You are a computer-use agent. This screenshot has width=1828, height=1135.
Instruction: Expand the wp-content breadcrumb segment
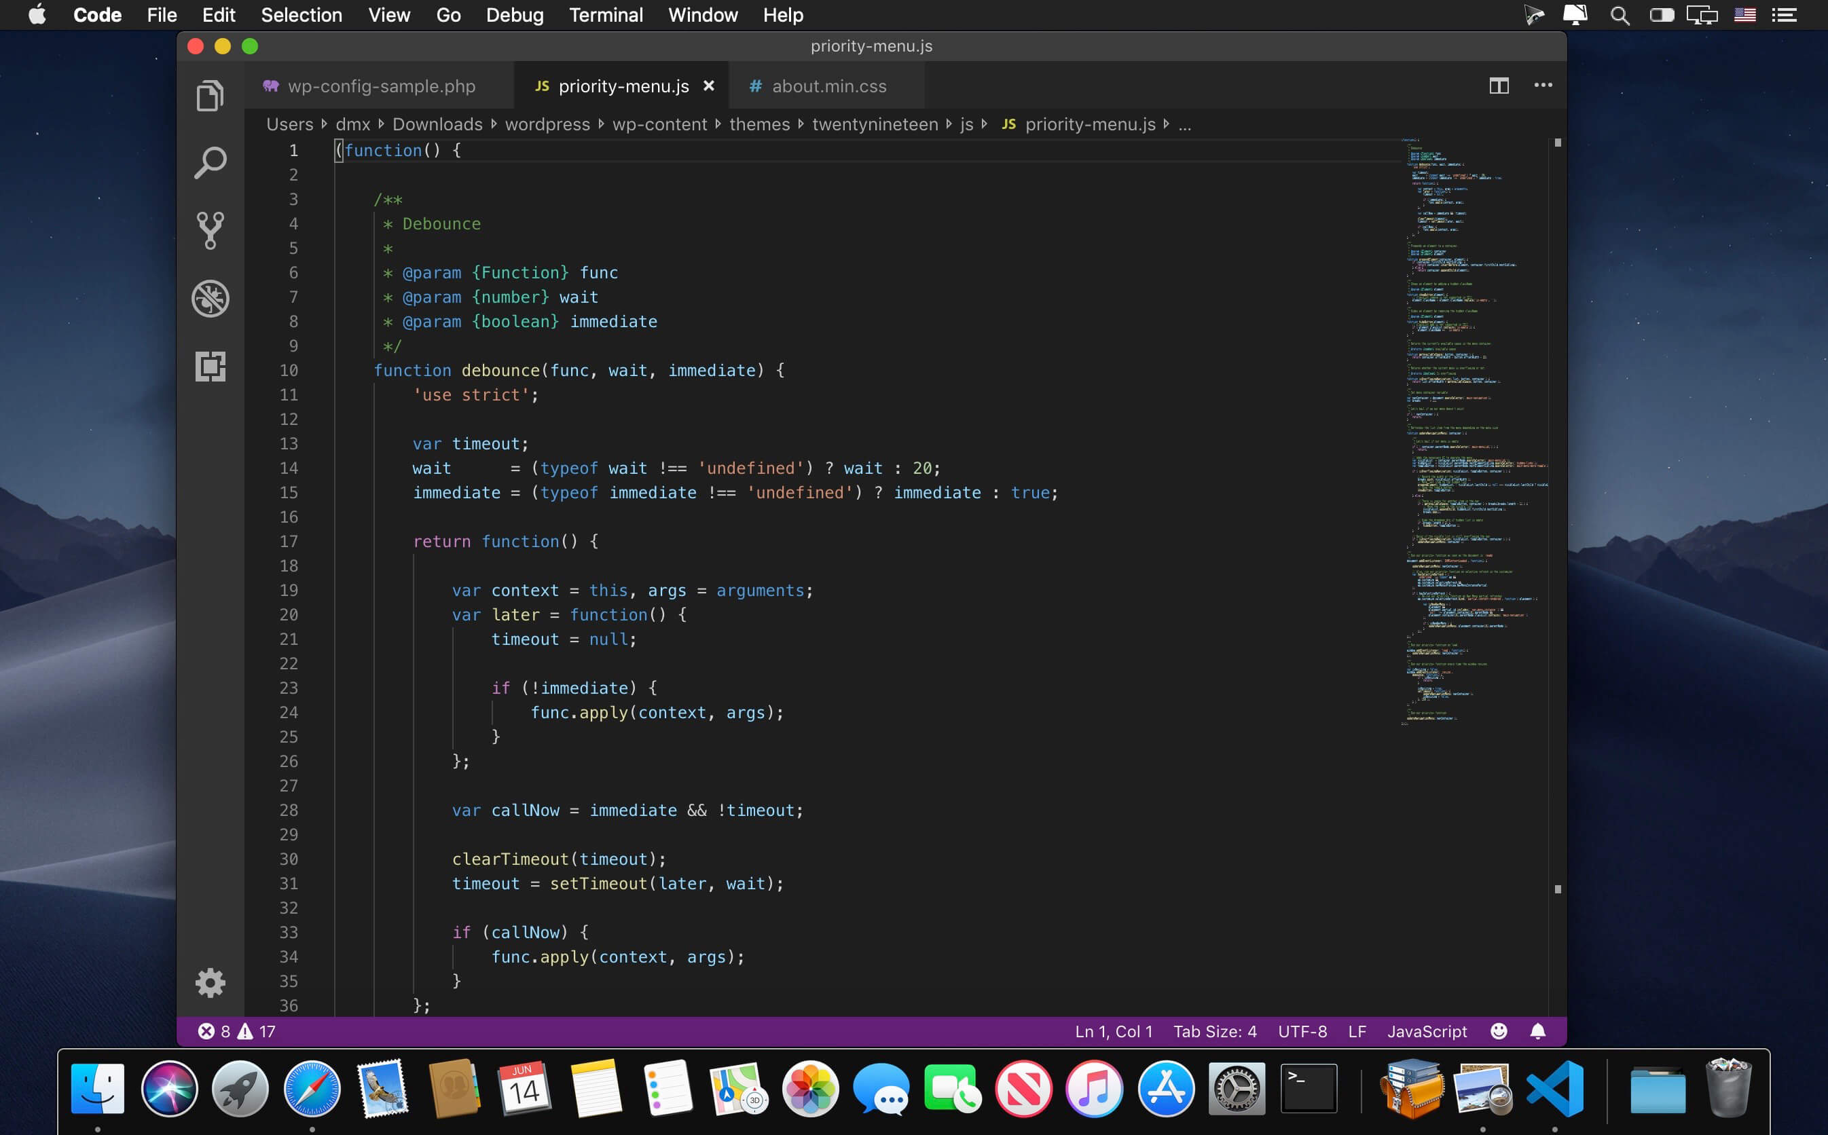[x=659, y=125]
